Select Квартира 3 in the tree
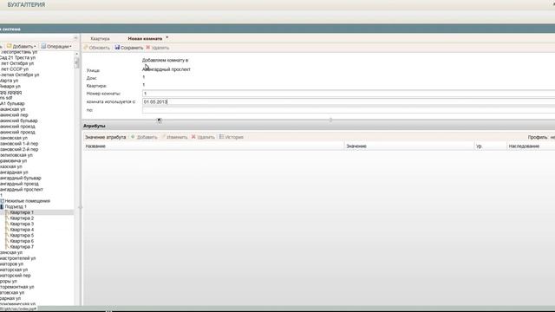 (22, 224)
